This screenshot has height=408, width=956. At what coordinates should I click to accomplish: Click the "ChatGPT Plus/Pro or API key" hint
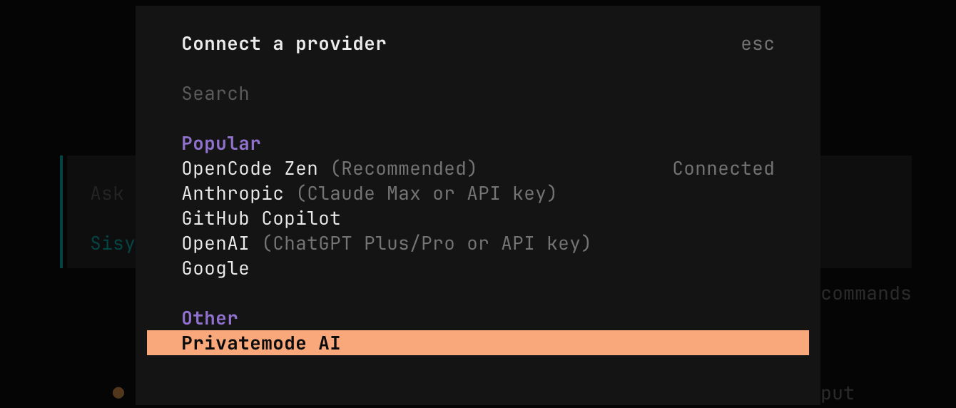(427, 243)
